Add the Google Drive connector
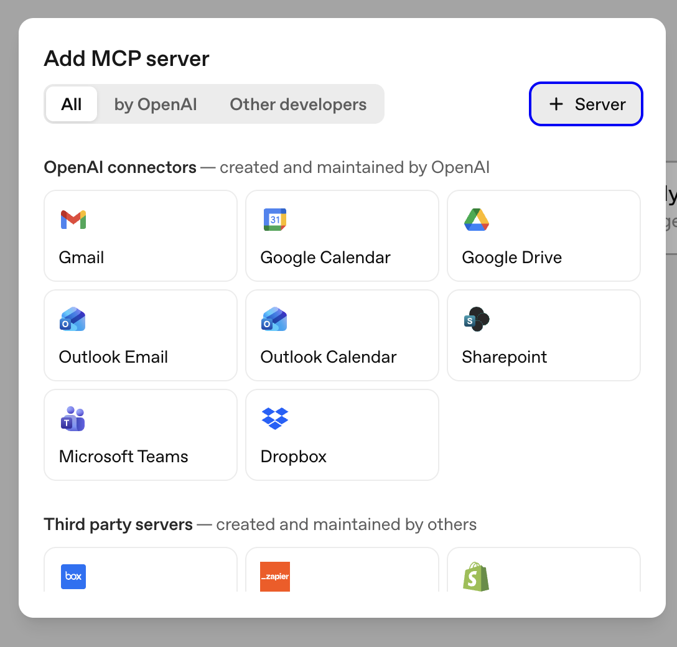The image size is (677, 647). tap(543, 236)
